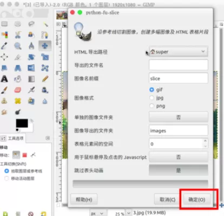Toggle skip header animation option 是

tap(179, 170)
